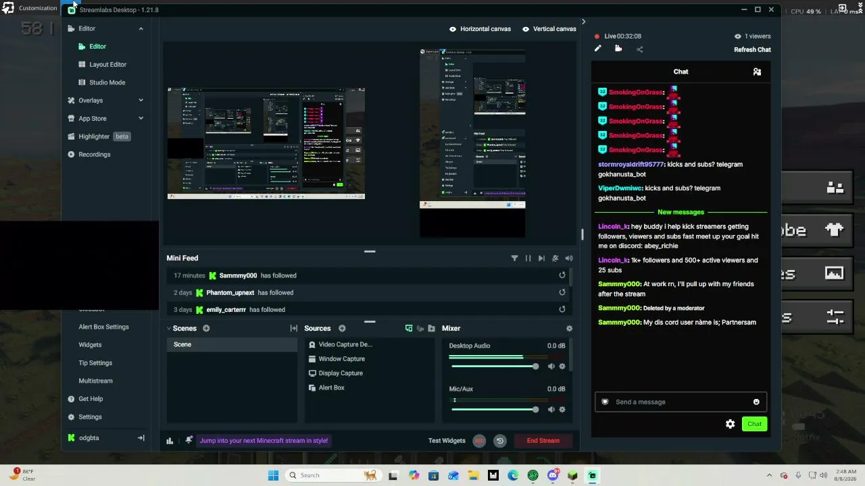Expand the App Store sidebar section
The height and width of the screenshot is (486, 865).
(141, 118)
